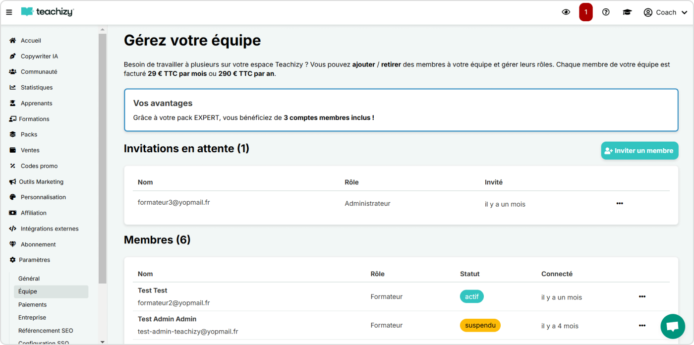The width and height of the screenshot is (694, 345).
Task: Click the help question mark icon
Action: [606, 12]
